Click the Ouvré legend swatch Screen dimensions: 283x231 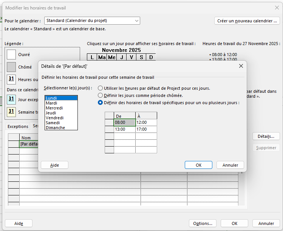(x=11, y=55)
